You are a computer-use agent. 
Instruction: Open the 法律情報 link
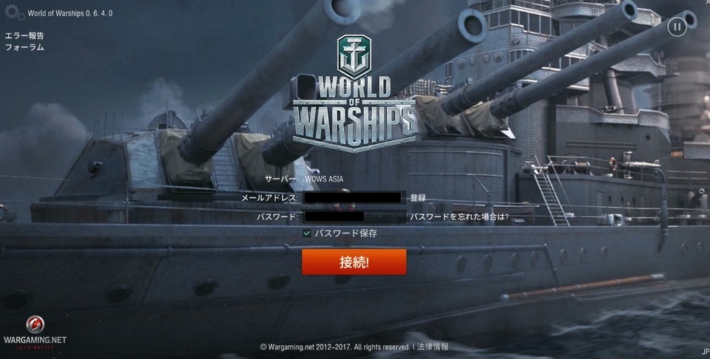pyautogui.click(x=433, y=346)
